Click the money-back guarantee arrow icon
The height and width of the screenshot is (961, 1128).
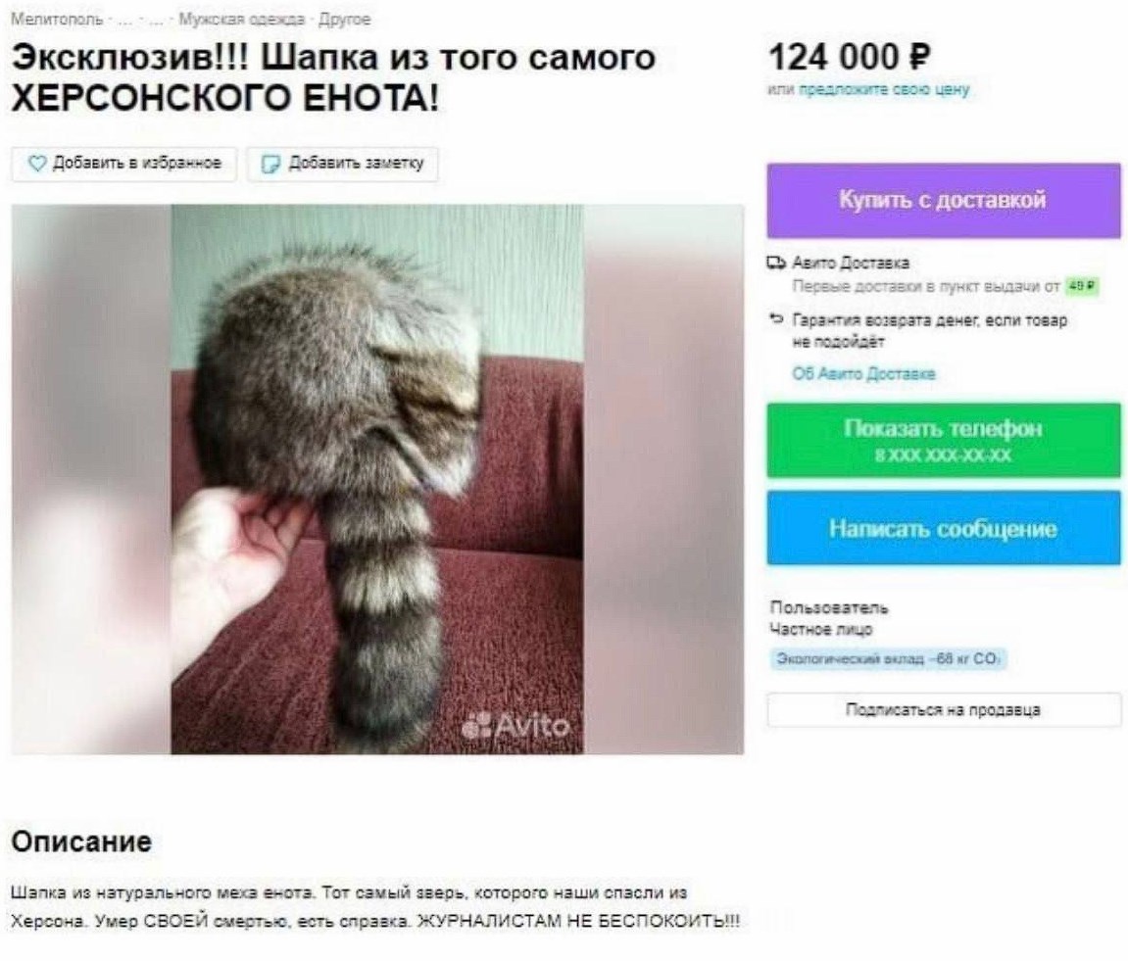[x=775, y=318]
